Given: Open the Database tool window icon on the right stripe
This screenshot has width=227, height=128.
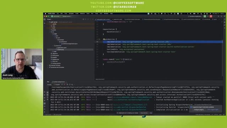Looking at the screenshot, I should coord(225,22).
